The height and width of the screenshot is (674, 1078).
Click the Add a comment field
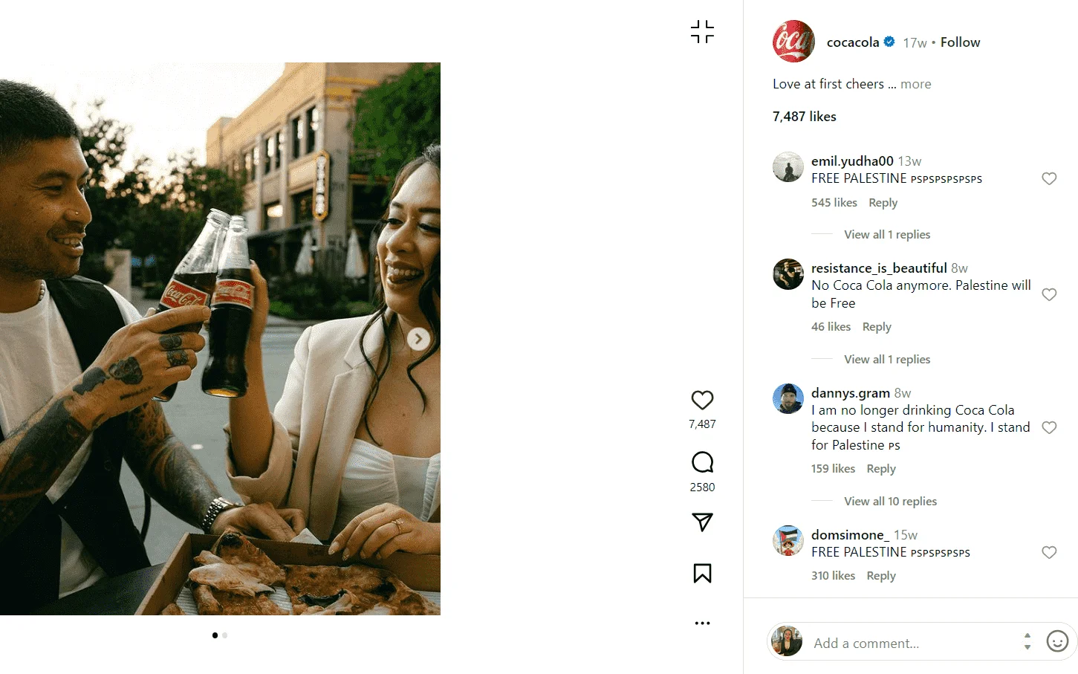click(x=912, y=643)
